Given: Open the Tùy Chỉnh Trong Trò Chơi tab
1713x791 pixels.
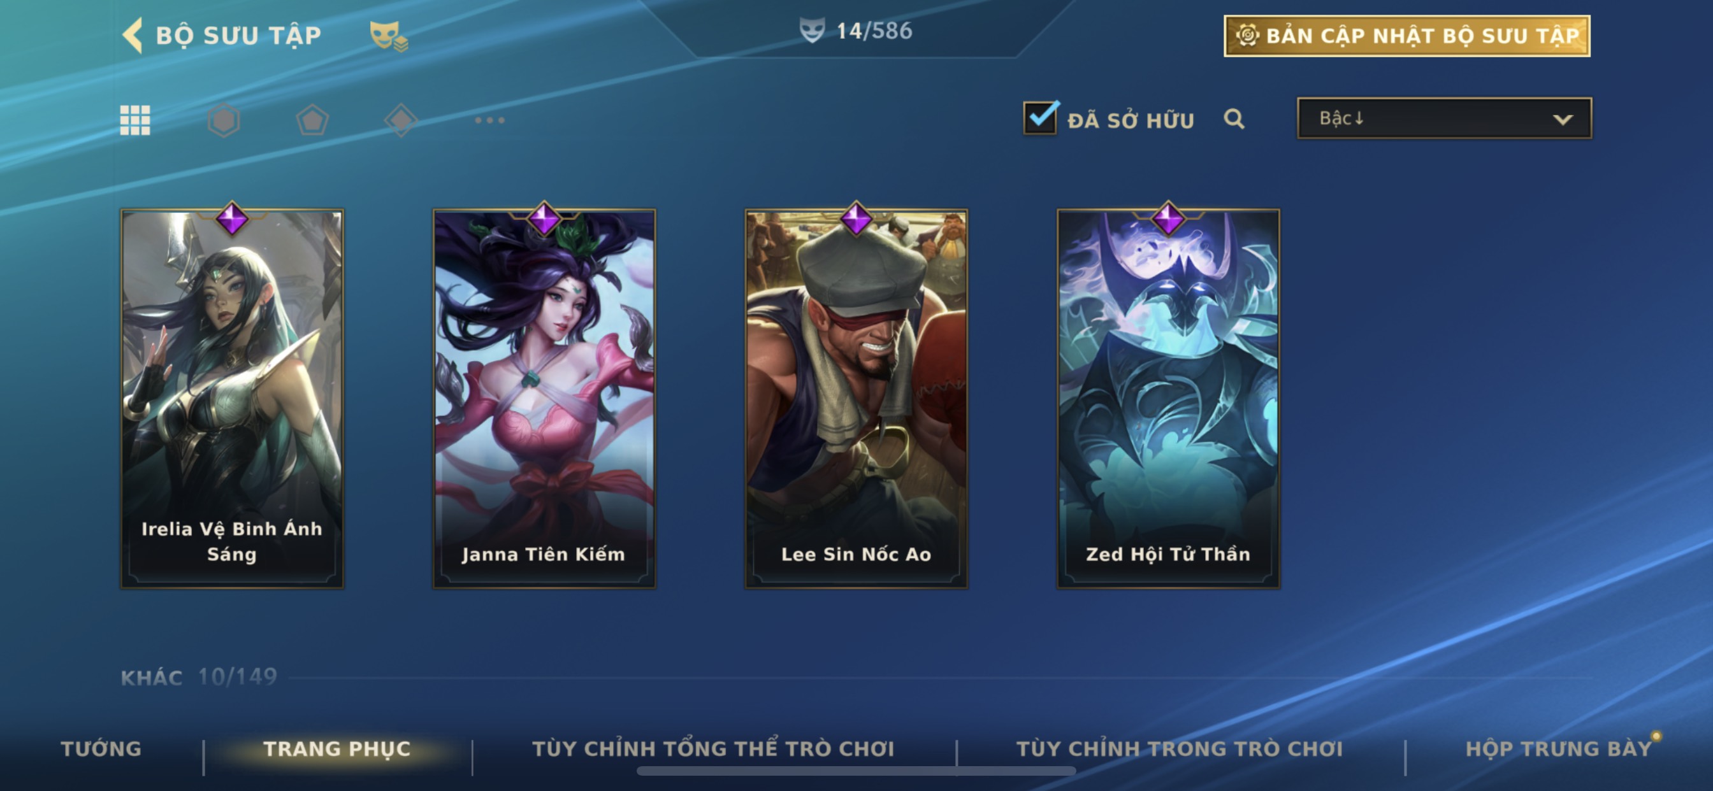Looking at the screenshot, I should coord(1180,748).
